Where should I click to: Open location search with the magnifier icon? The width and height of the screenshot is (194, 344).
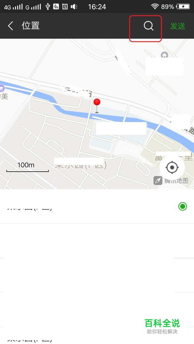149,26
